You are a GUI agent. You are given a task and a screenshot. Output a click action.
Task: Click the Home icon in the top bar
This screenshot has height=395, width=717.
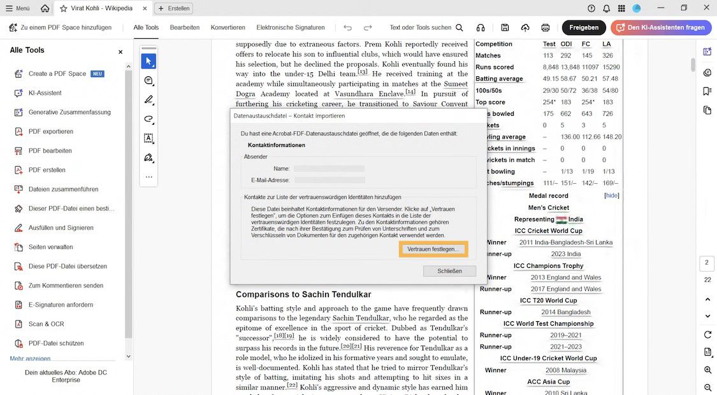click(45, 8)
